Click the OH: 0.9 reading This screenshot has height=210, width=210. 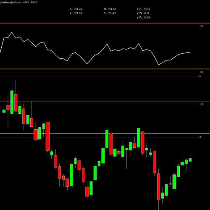coord(143,13)
